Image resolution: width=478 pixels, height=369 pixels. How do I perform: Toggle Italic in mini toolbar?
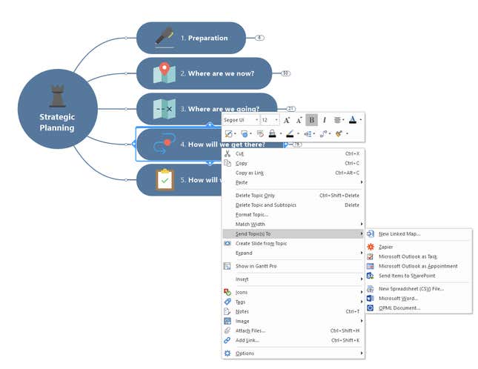(325, 120)
